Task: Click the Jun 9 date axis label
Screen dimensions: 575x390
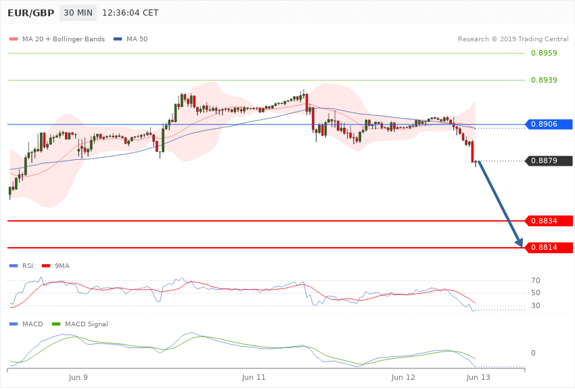Action: 78,378
